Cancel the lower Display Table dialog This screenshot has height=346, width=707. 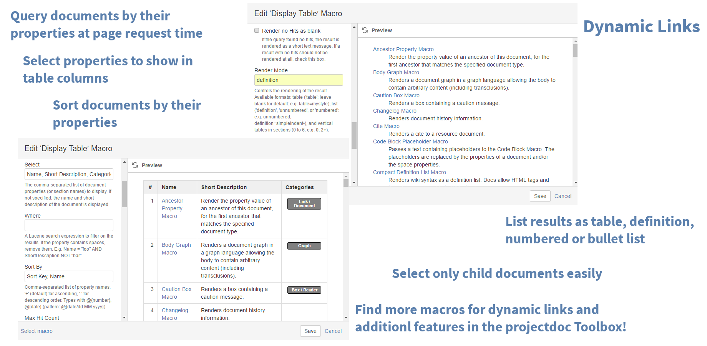[333, 331]
